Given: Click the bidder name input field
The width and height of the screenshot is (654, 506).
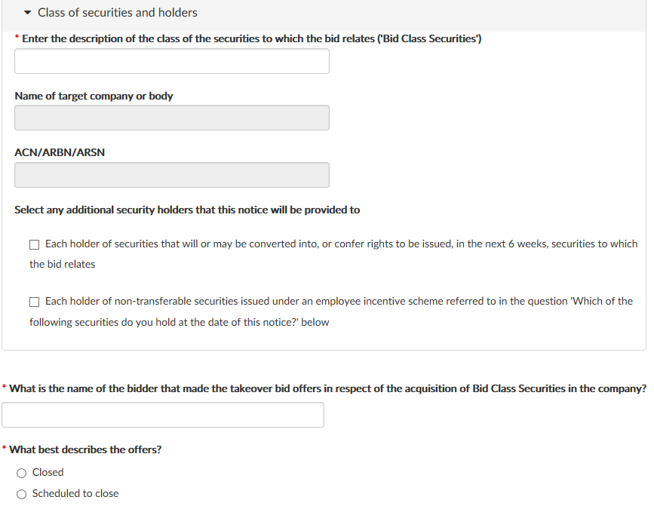Looking at the screenshot, I should pyautogui.click(x=163, y=415).
